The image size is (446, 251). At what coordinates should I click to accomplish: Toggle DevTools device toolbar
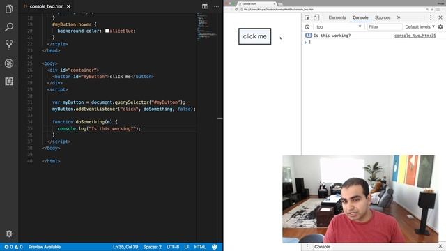(x=316, y=17)
